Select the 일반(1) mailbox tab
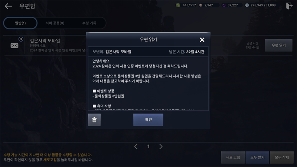The height and width of the screenshot is (167, 297). 20,23
